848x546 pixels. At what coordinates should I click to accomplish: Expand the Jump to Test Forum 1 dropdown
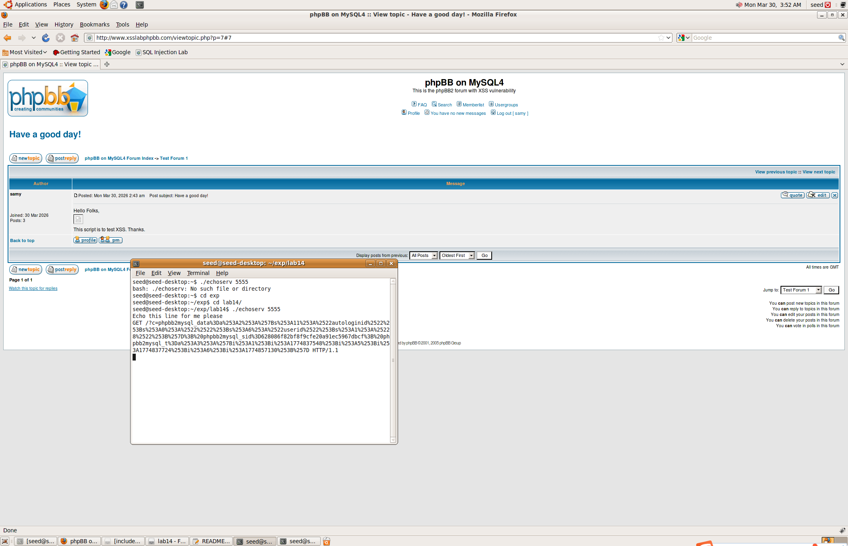pyautogui.click(x=801, y=290)
